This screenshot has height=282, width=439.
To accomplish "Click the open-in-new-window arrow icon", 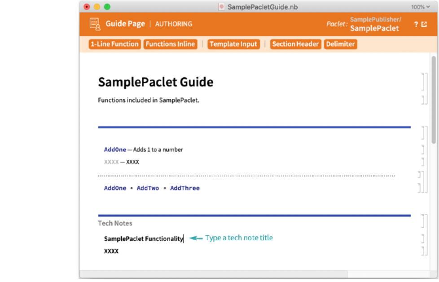I will coord(424,24).
